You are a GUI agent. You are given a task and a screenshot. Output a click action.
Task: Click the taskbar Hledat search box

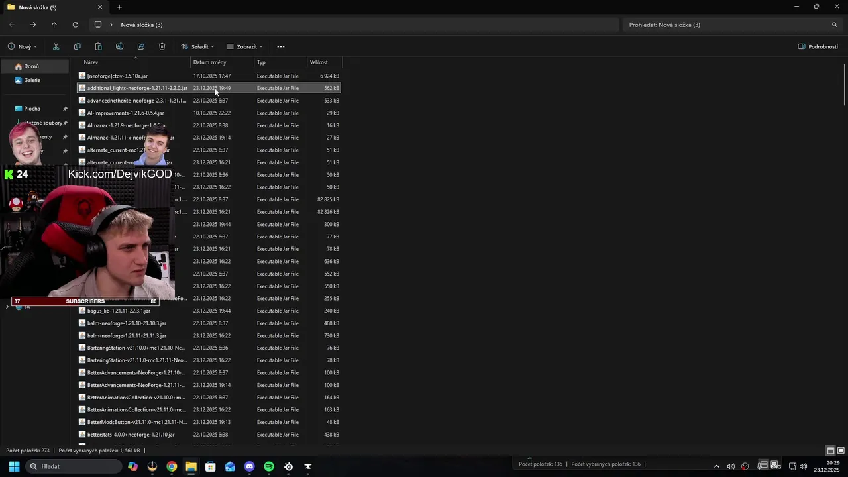73,466
